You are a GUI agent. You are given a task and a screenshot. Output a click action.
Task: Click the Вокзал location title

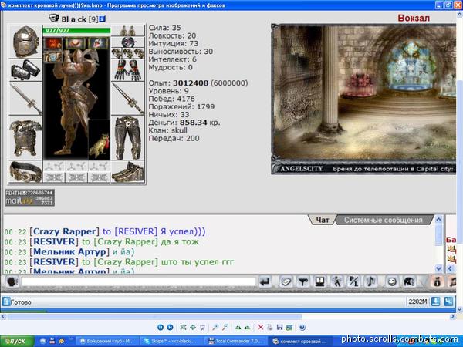(414, 18)
